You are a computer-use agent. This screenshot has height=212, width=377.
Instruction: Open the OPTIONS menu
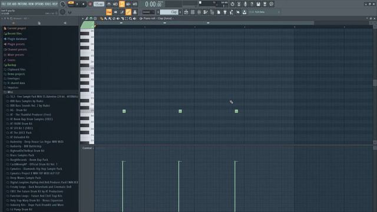click(40, 4)
